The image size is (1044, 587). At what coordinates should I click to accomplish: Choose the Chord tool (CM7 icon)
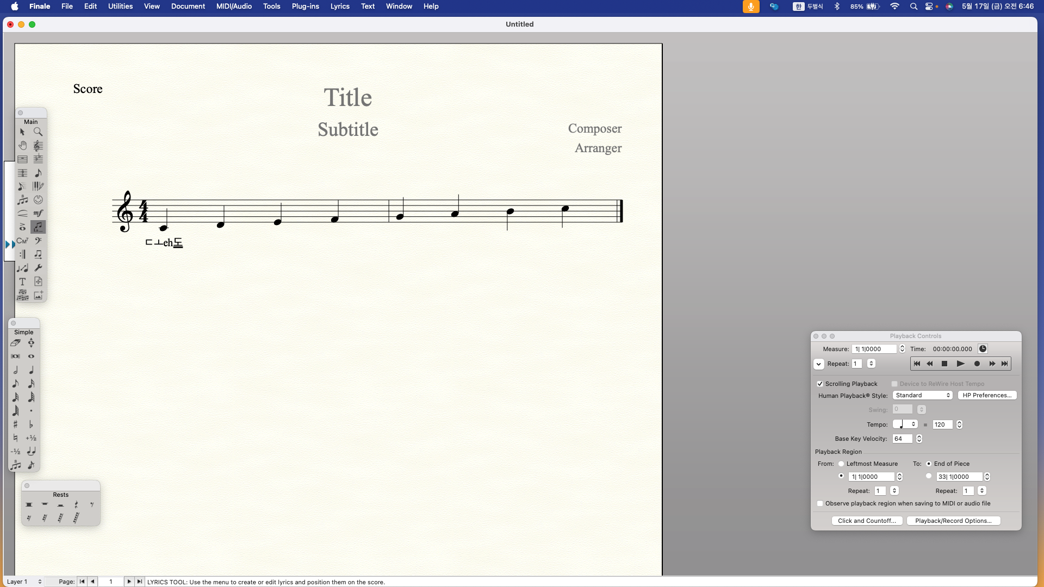click(22, 241)
